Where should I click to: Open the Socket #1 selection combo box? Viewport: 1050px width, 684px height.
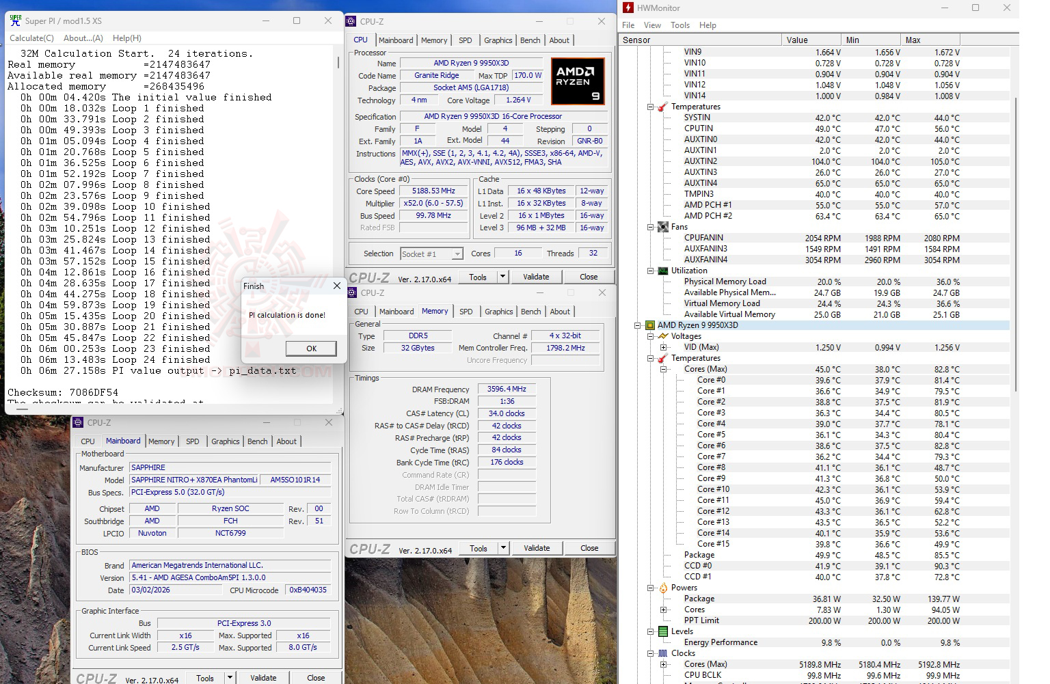(431, 254)
